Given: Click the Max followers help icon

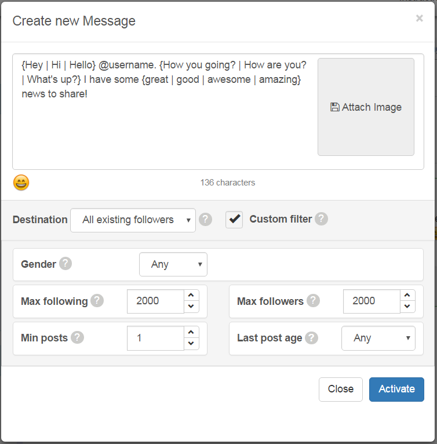Looking at the screenshot, I should point(313,301).
